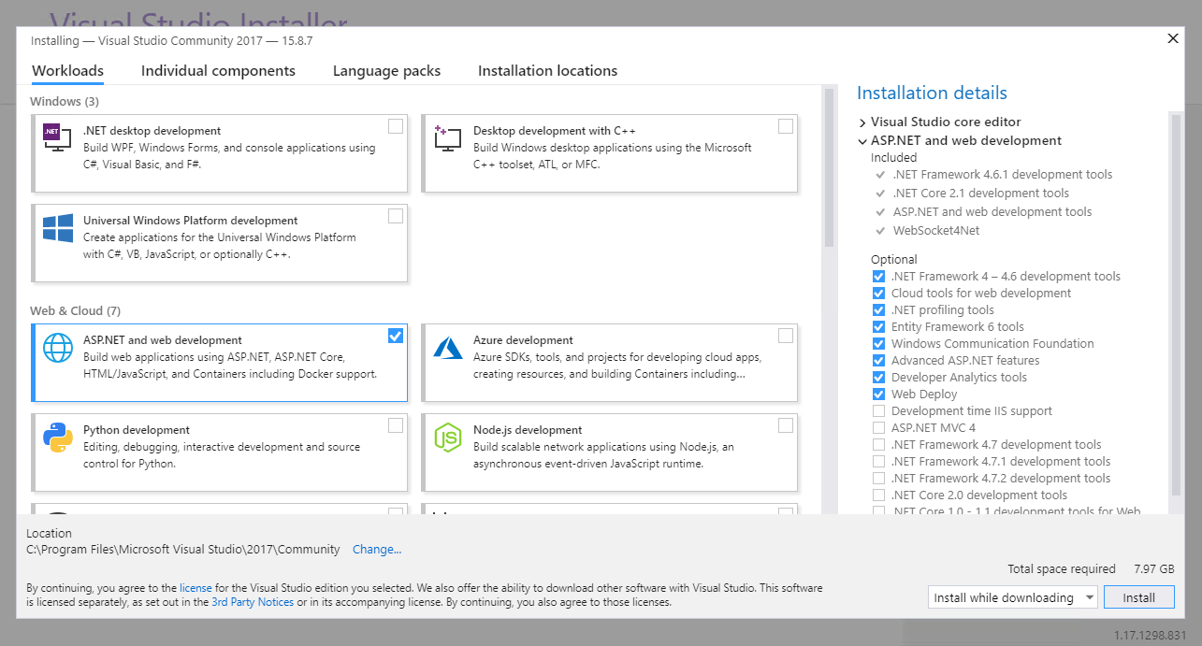This screenshot has height=646, width=1202.
Task: Click the Node.js development logo icon
Action: [x=448, y=437]
